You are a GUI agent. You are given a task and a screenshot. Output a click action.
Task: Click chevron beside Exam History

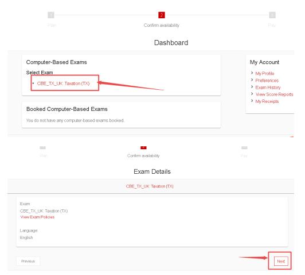(x=252, y=87)
